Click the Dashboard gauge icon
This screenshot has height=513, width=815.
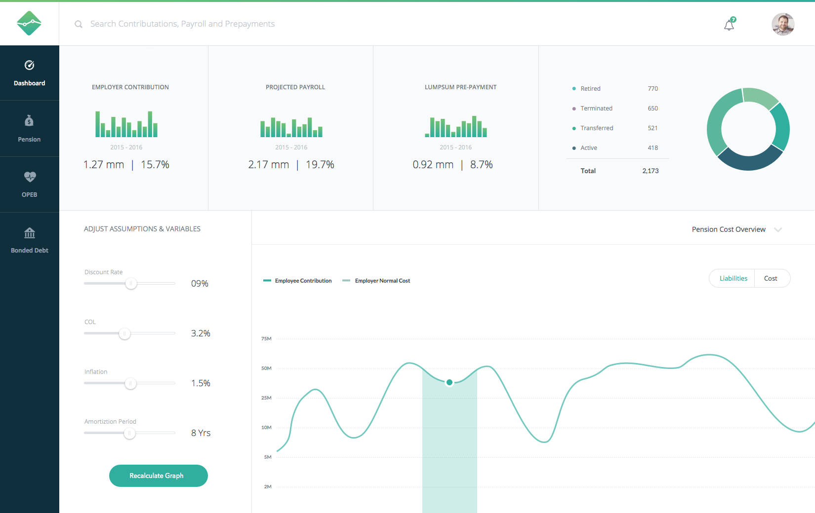point(30,65)
